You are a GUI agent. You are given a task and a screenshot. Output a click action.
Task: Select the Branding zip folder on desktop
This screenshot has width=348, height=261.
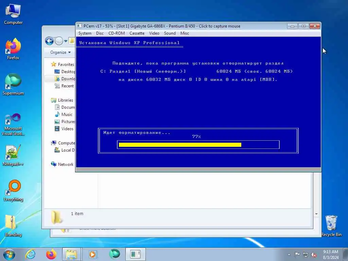13,226
